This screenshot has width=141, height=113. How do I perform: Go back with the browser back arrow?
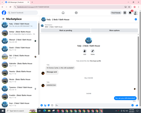(3, 7)
